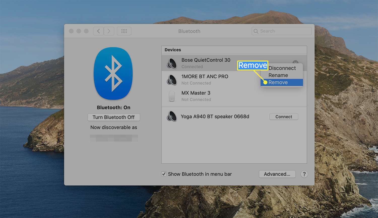Viewport: 378px width, 218px height.
Task: Click the red close window button
Action: (x=71, y=31)
